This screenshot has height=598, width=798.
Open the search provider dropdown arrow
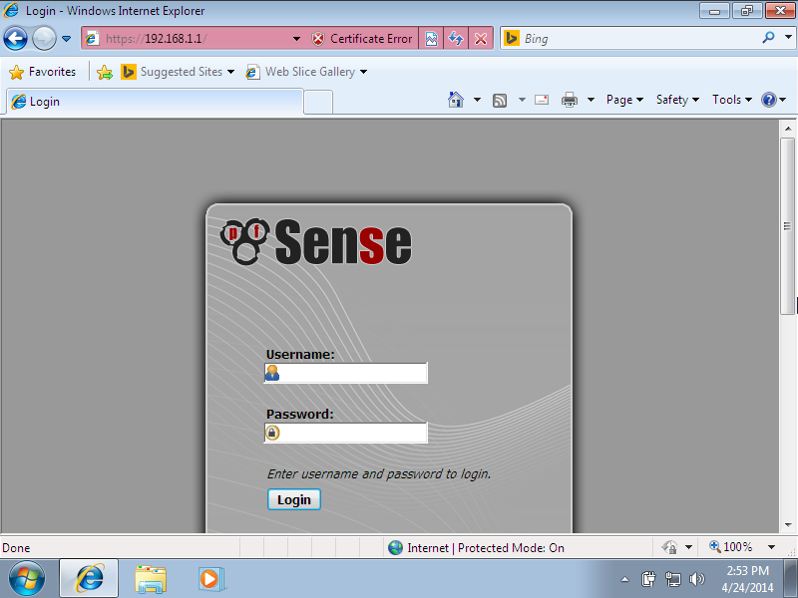point(788,37)
